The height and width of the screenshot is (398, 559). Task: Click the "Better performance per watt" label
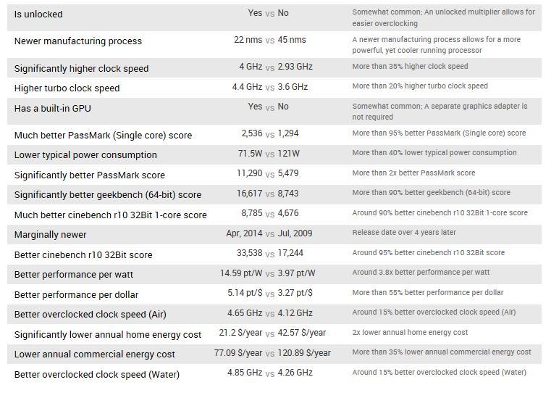pyautogui.click(x=74, y=275)
